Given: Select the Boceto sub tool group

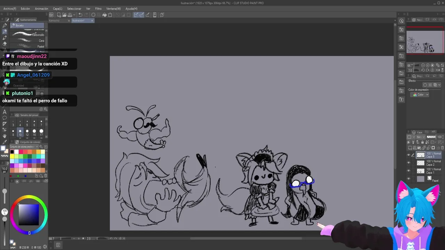Looking at the screenshot, I should (27, 25).
